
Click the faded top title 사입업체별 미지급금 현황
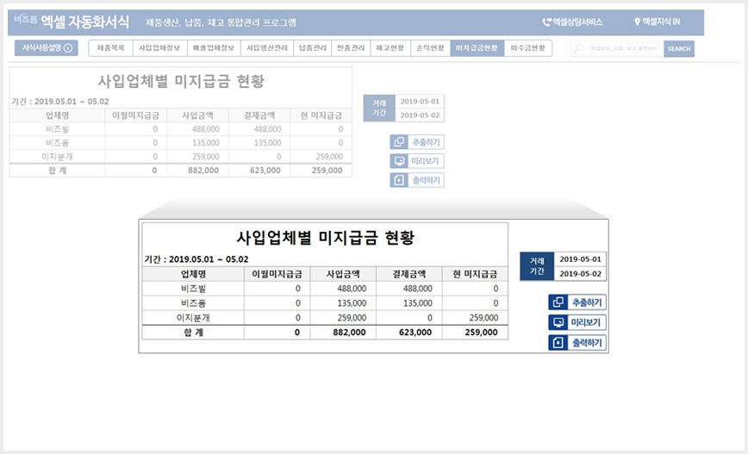point(181,81)
